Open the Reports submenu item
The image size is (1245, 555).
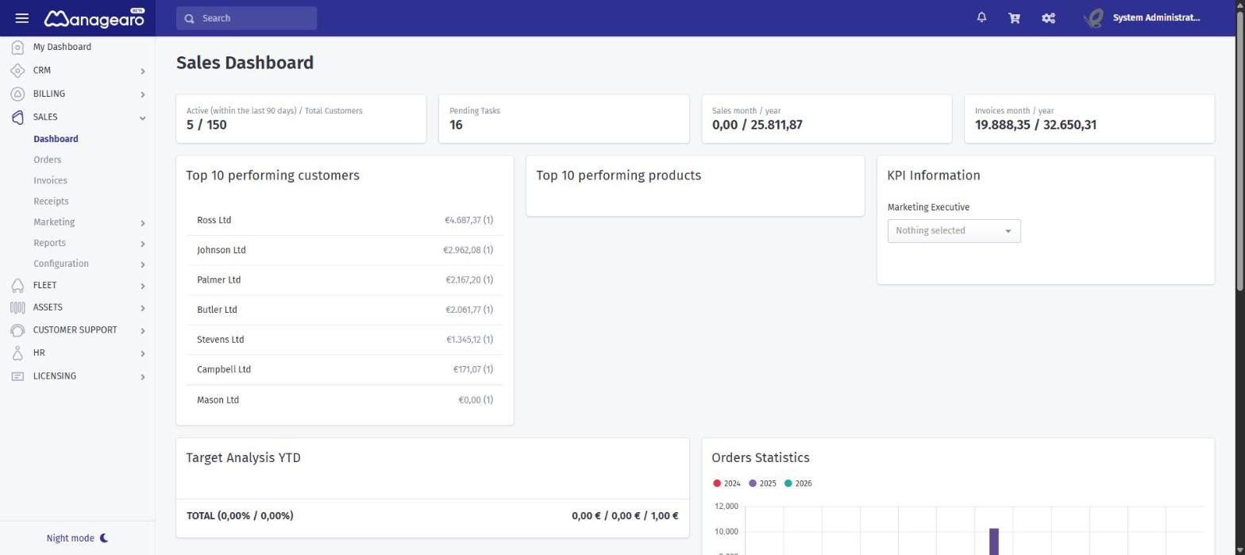click(x=49, y=243)
